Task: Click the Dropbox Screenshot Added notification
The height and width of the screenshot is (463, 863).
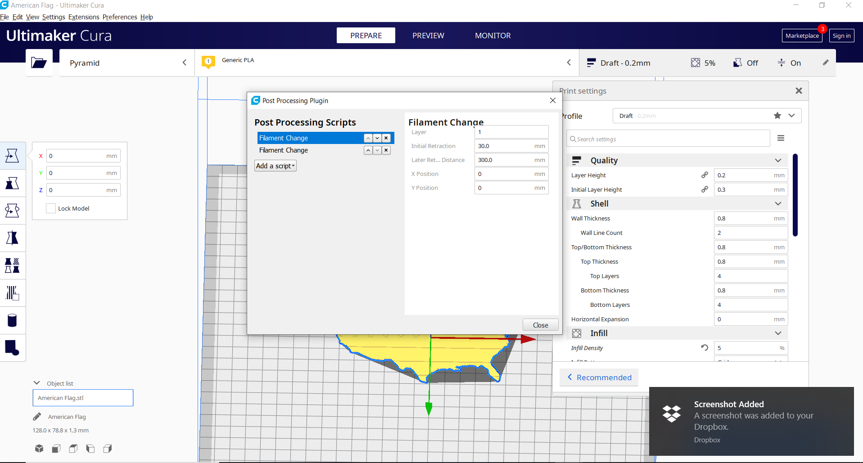Action: tap(751, 421)
